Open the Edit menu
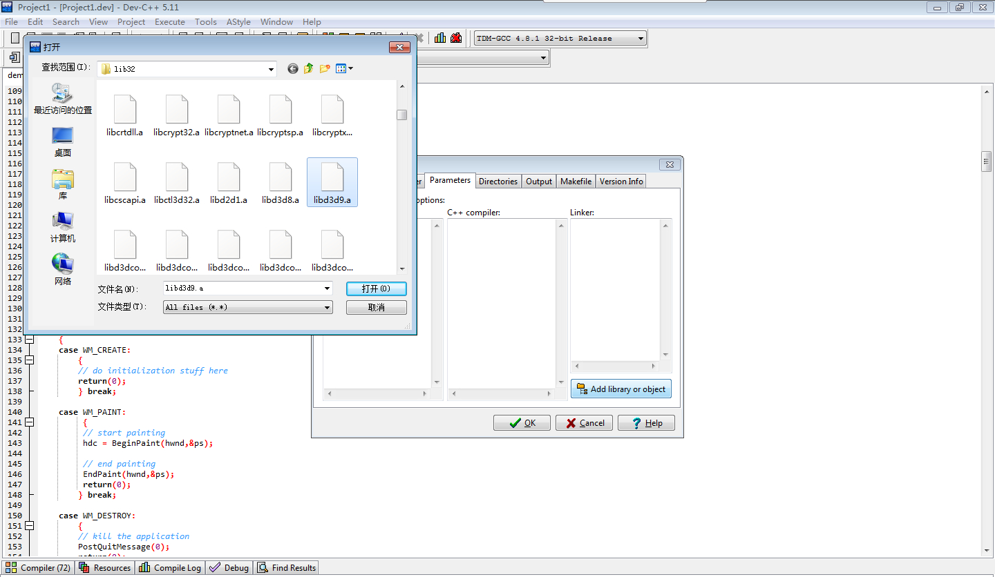Image resolution: width=995 pixels, height=577 pixels. pyautogui.click(x=35, y=21)
